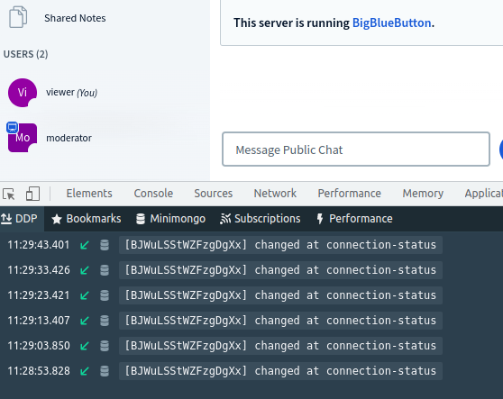This screenshot has height=399, width=503.
Task: Click inbound arrow icon on 11:28:53.828 row
Action: tap(85, 371)
